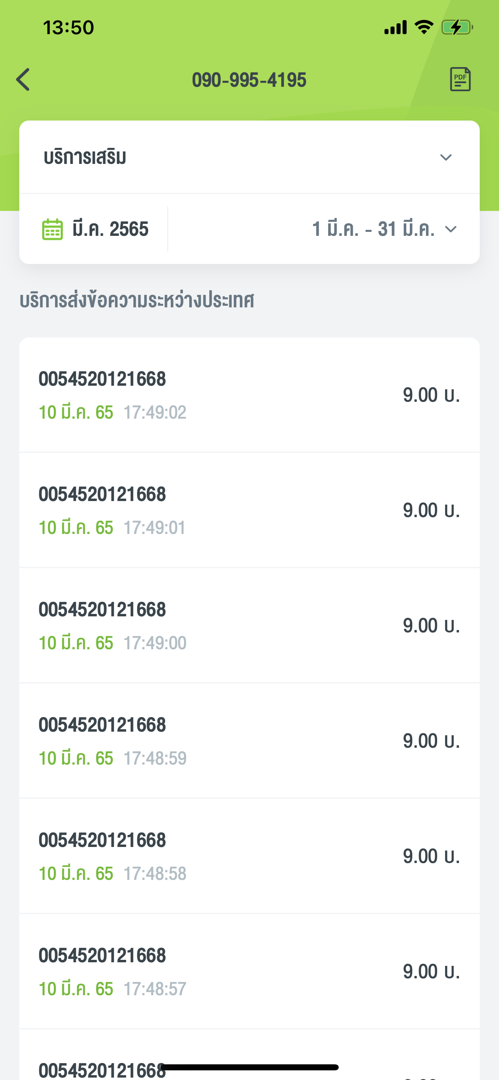Viewport: 499px width, 1080px height.
Task: Open the PDF export icon
Action: pyautogui.click(x=460, y=79)
